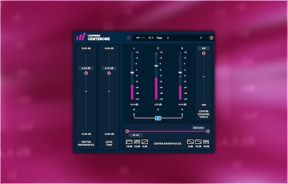Screen dimensions: 288x184
Task: Open the preset name field
Action: pos(184,38)
